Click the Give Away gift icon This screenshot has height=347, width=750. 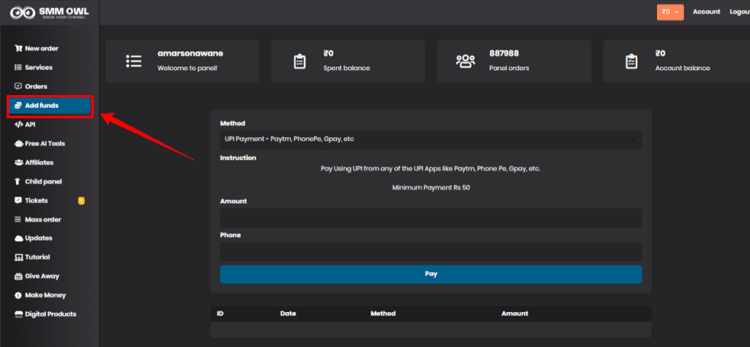coord(18,276)
